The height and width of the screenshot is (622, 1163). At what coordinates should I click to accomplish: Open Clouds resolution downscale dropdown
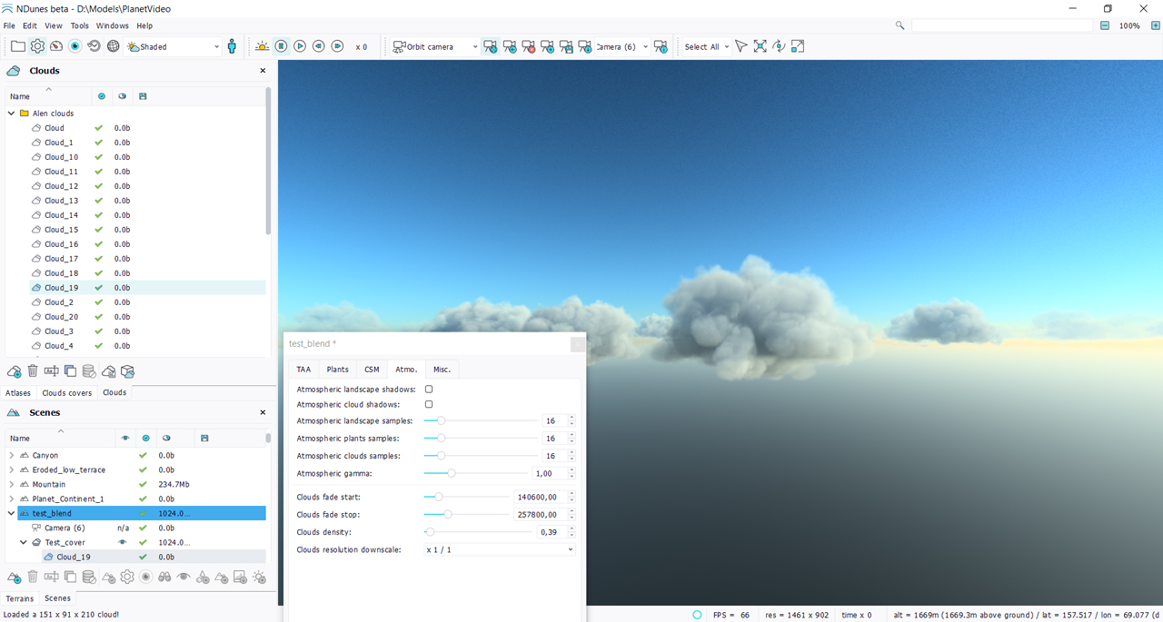[x=500, y=549]
